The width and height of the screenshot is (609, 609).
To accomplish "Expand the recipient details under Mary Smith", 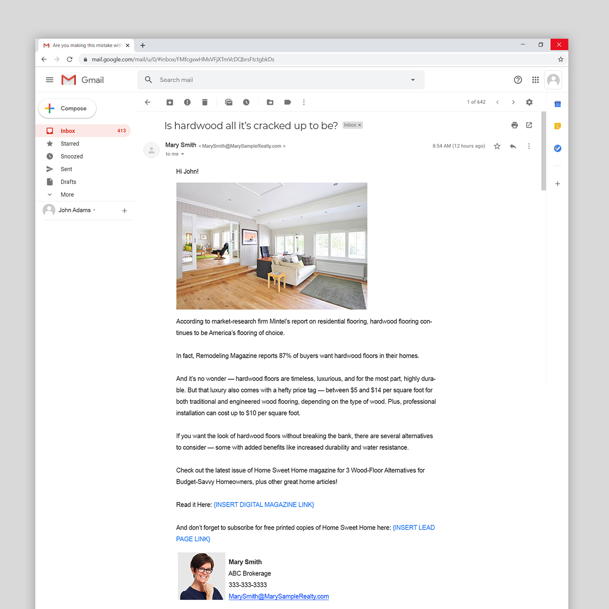I will pos(182,154).
